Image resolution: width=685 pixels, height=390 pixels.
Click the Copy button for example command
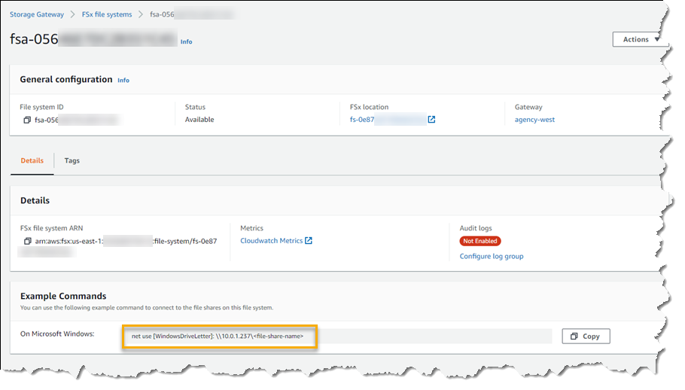(586, 337)
